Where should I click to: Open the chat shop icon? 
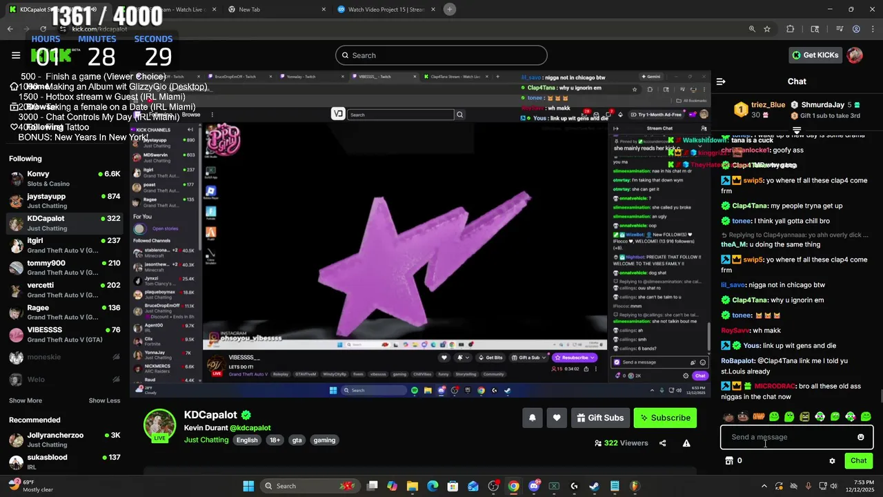729,460
